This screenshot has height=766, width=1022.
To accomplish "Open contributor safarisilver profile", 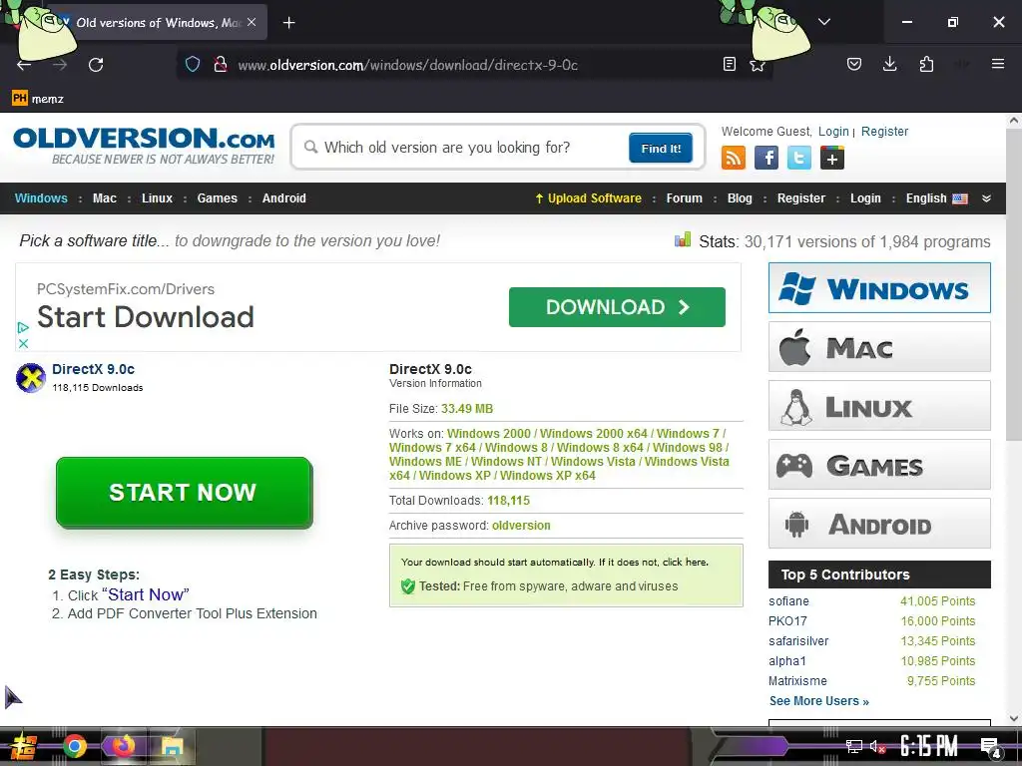I will (798, 641).
